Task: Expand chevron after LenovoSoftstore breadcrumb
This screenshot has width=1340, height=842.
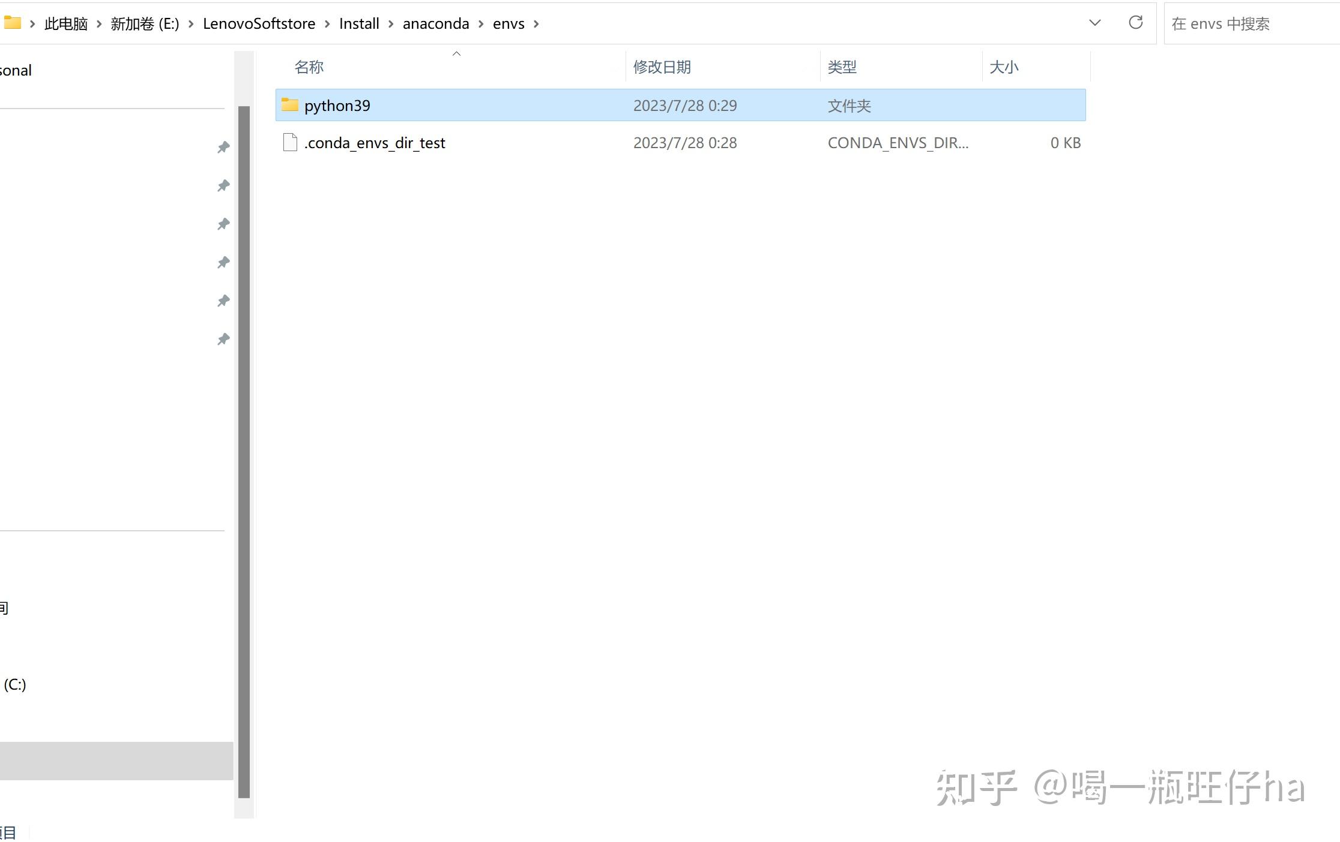Action: 327,23
